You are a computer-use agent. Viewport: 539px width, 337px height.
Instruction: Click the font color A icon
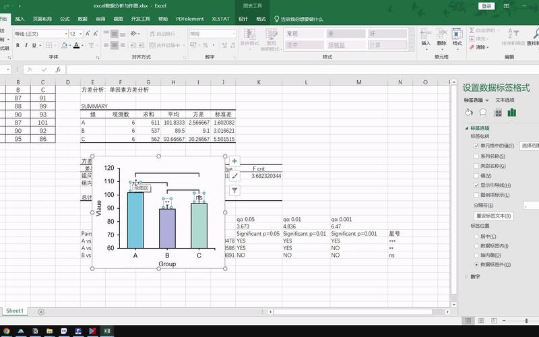tap(76, 45)
